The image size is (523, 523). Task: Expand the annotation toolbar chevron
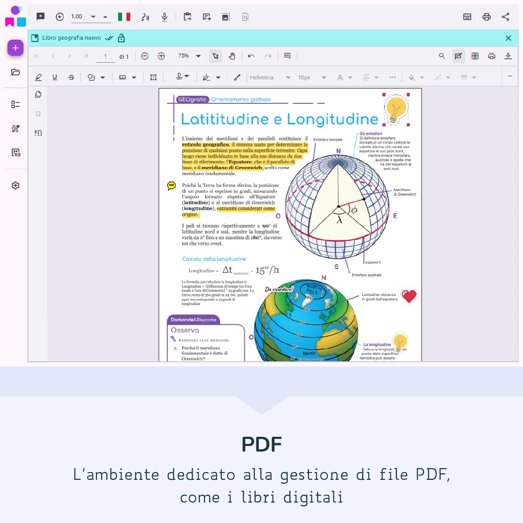(x=510, y=76)
